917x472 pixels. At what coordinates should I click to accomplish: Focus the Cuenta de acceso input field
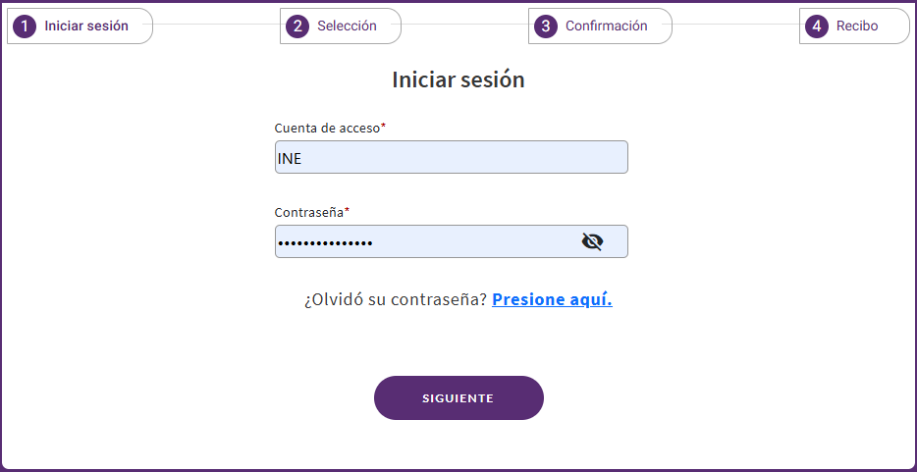tap(452, 157)
